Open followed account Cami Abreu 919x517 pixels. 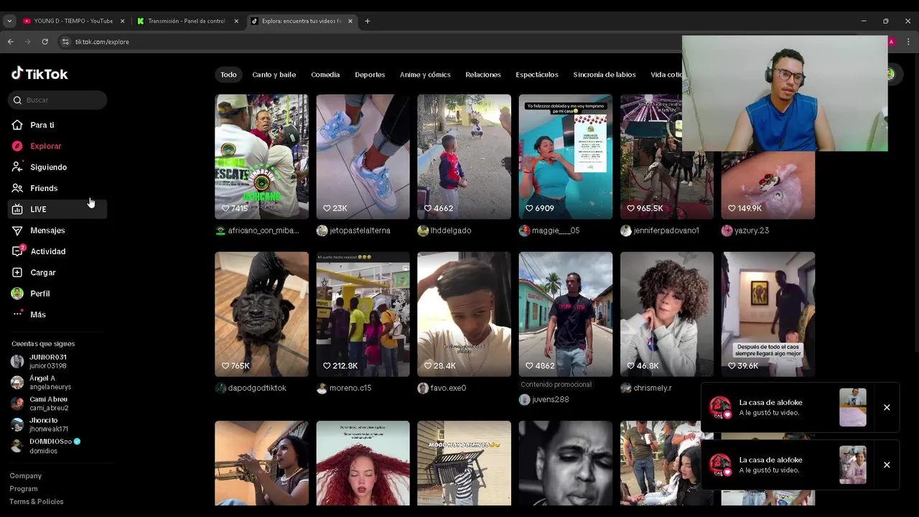(x=40, y=403)
